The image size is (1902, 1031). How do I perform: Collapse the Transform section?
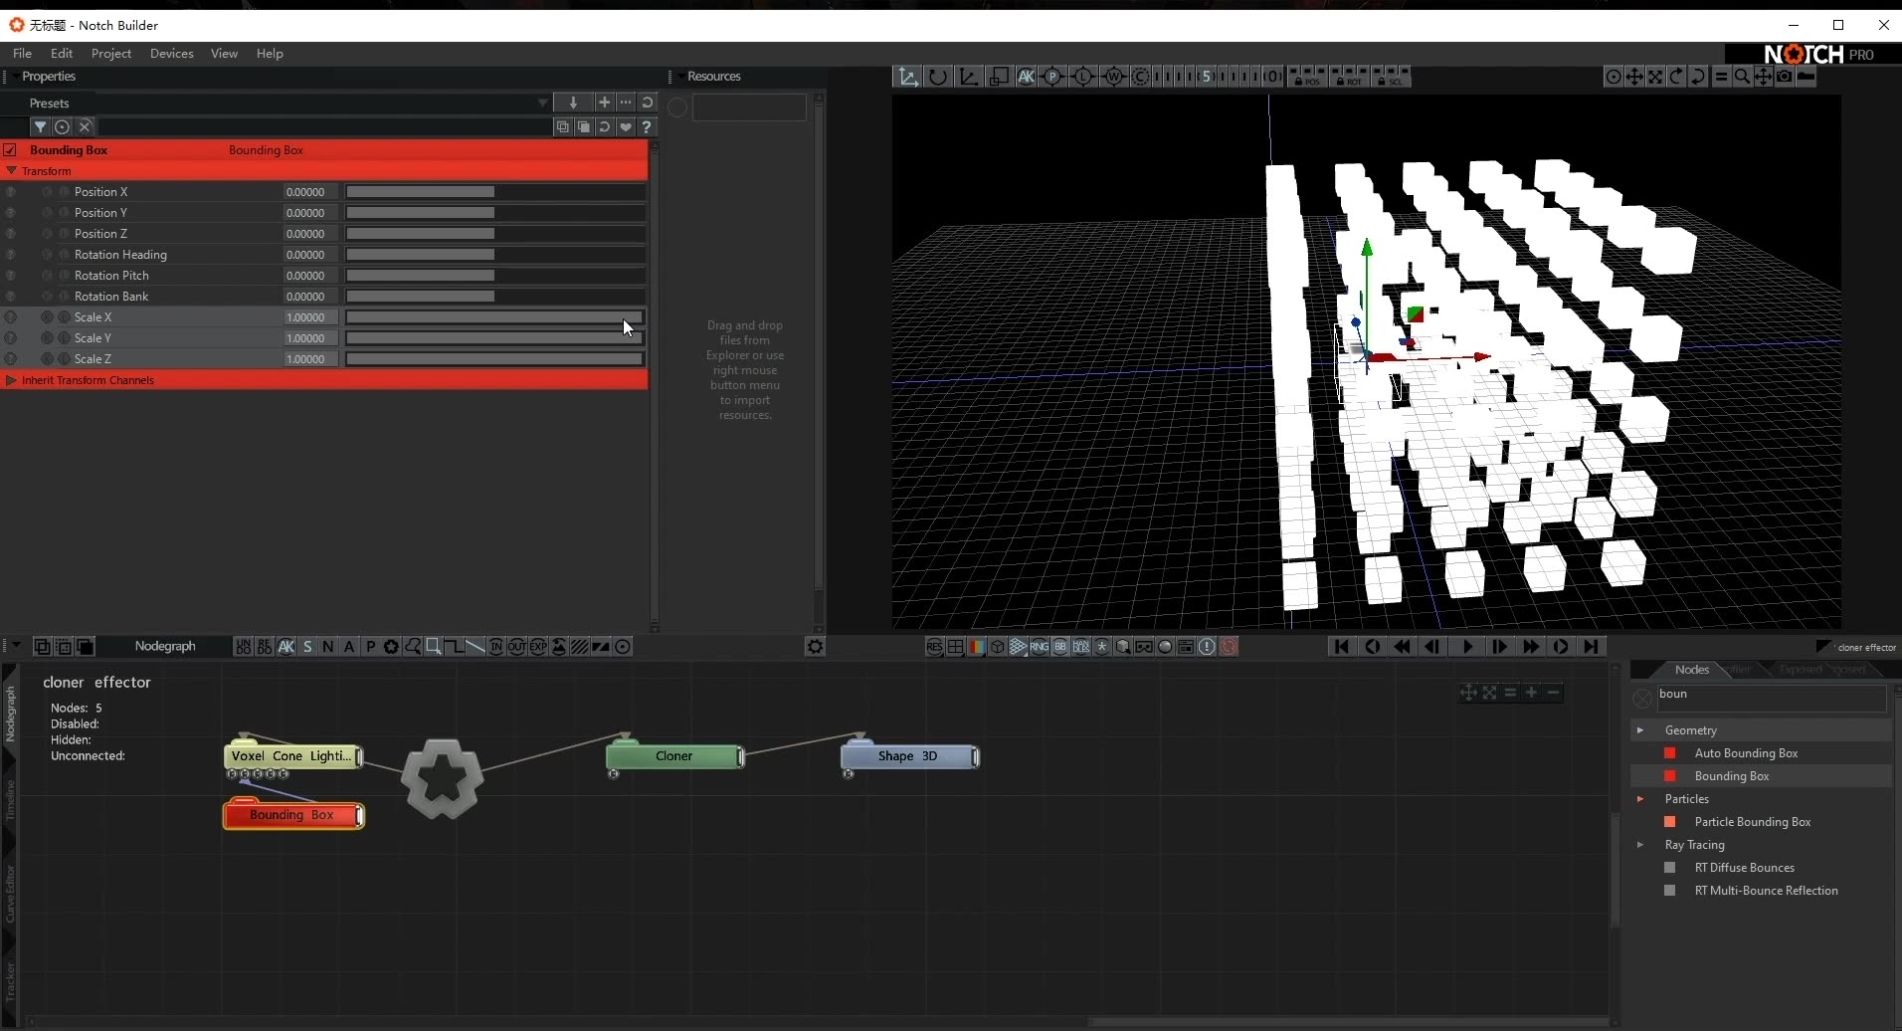click(12, 171)
